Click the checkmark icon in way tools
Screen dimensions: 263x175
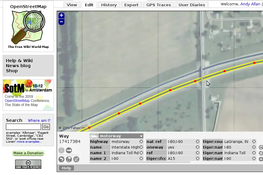76,159
